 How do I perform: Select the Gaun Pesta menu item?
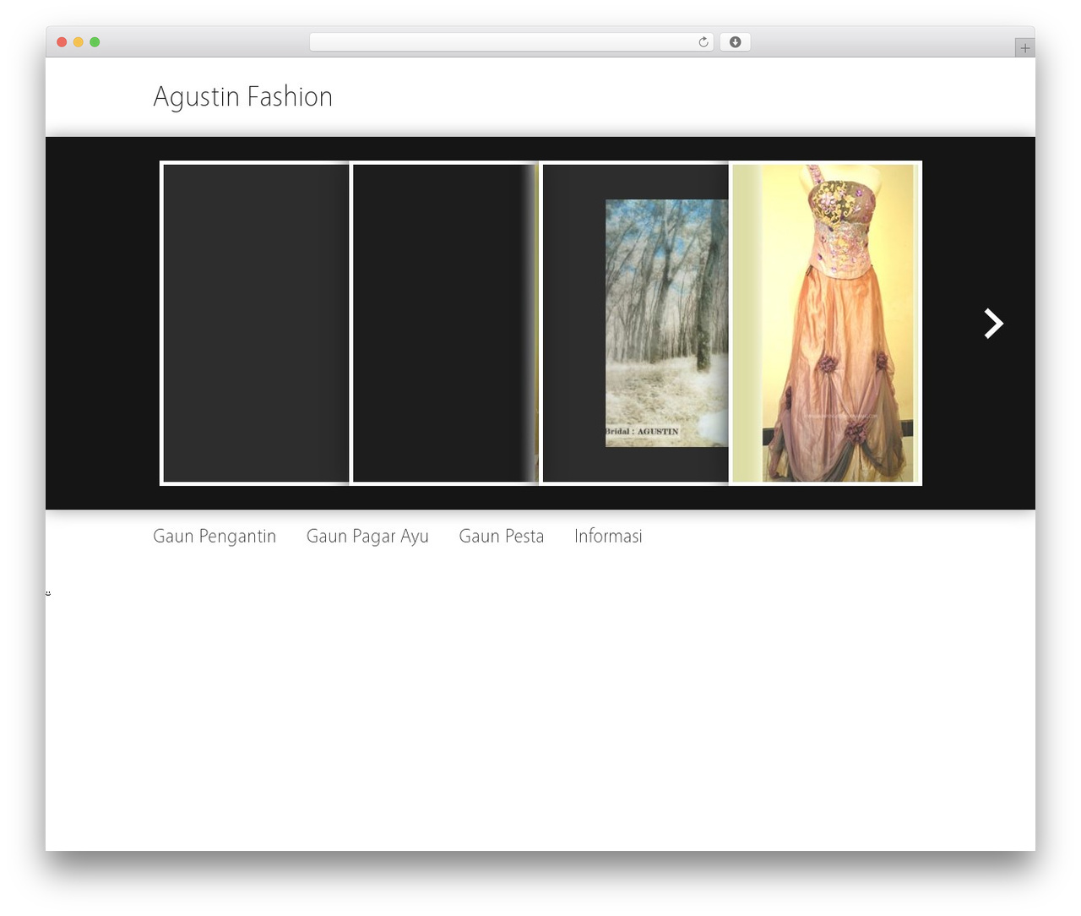tap(502, 537)
